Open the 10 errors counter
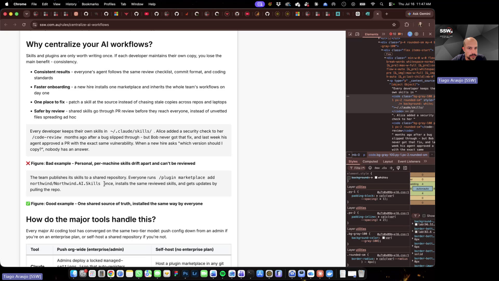This screenshot has height=281, width=499. click(393, 34)
